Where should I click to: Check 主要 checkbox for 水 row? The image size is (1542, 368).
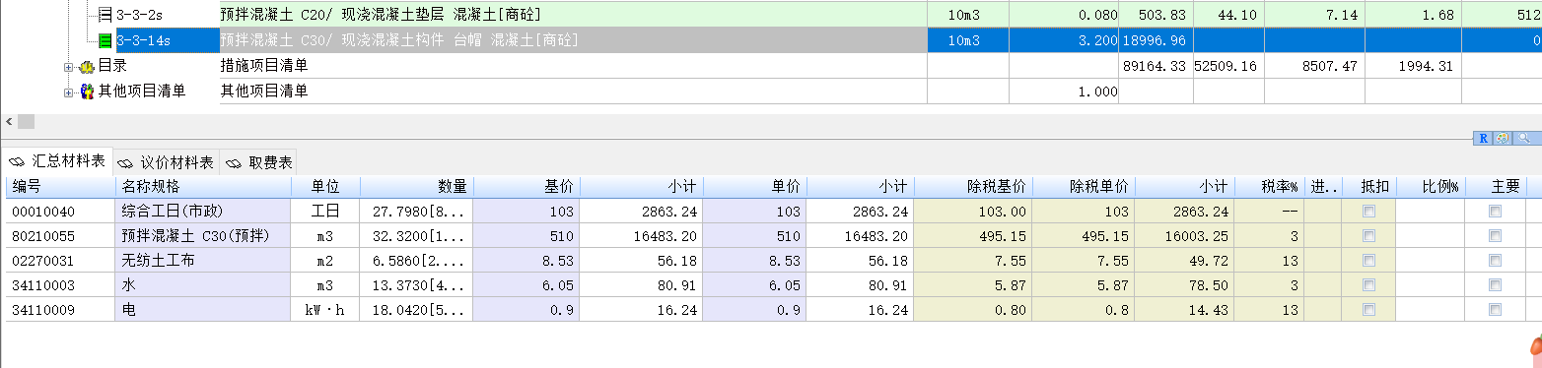point(1496,285)
